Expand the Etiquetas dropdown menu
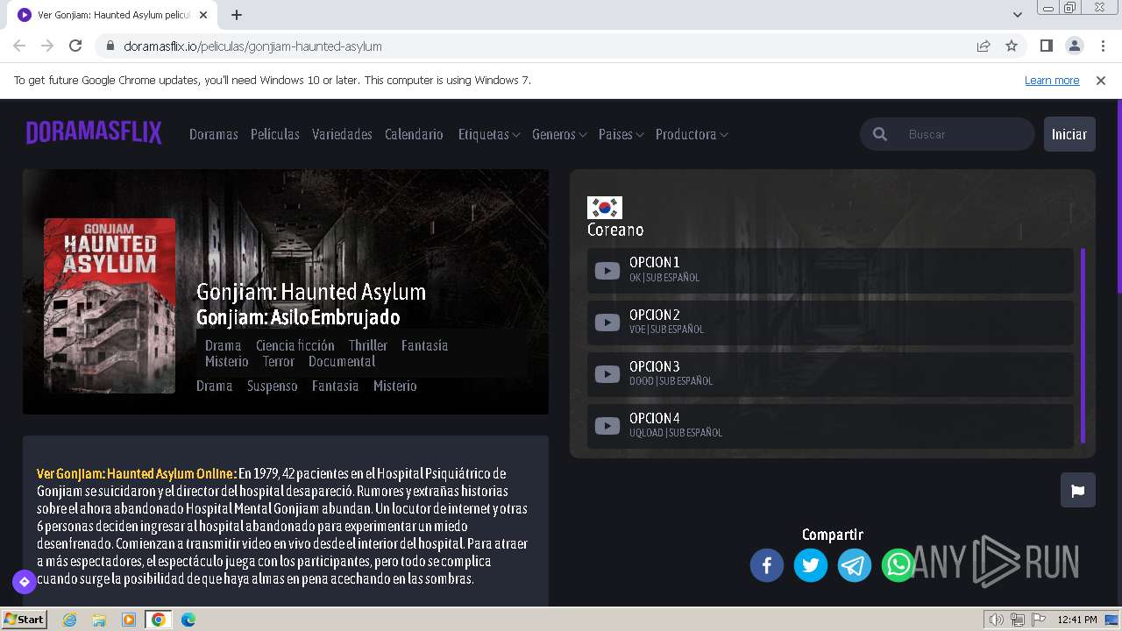This screenshot has width=1122, height=631. pyautogui.click(x=489, y=134)
